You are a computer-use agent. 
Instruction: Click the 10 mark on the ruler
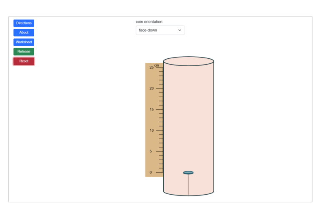[152, 130]
